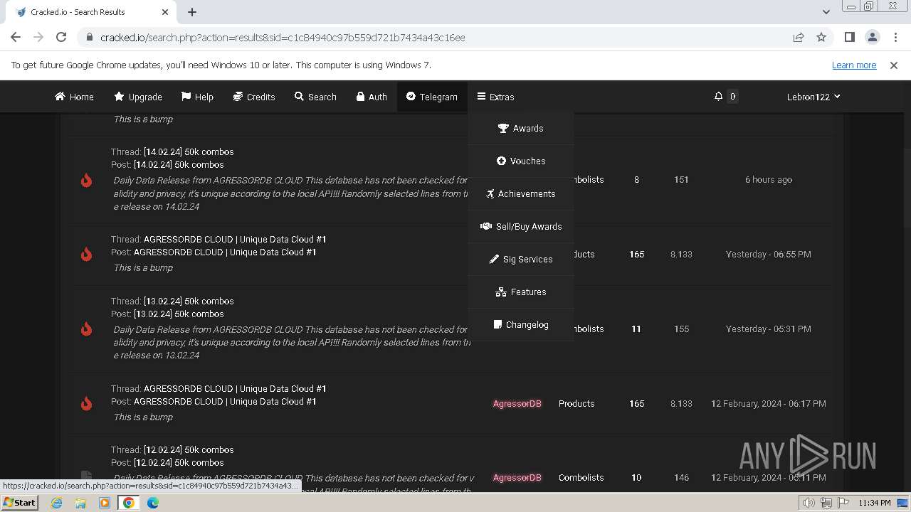Viewport: 911px width, 512px height.
Task: Select Vouches from Extras menu
Action: pos(521,161)
